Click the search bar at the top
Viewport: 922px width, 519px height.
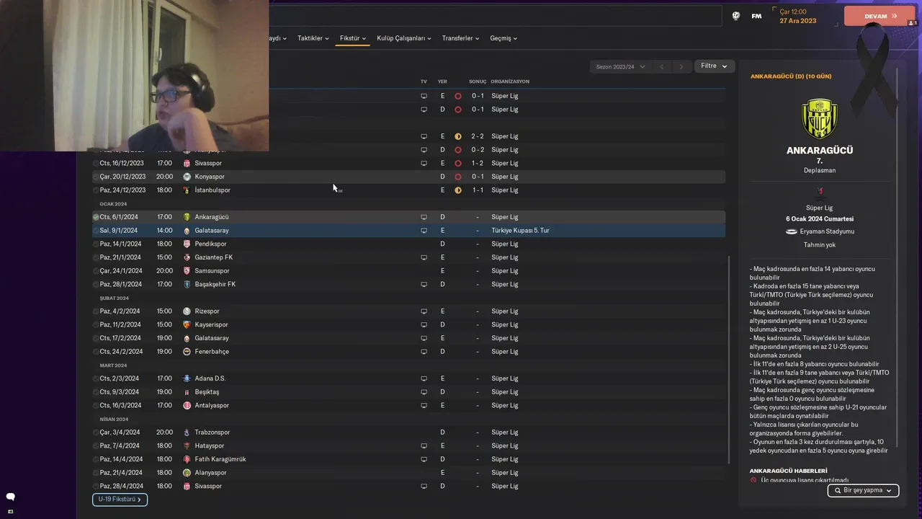click(x=495, y=16)
